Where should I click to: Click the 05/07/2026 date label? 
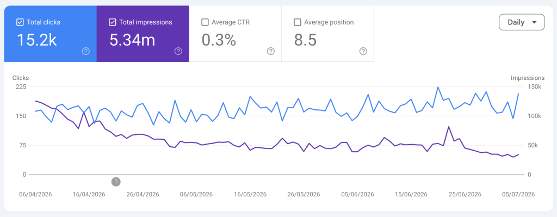point(518,194)
